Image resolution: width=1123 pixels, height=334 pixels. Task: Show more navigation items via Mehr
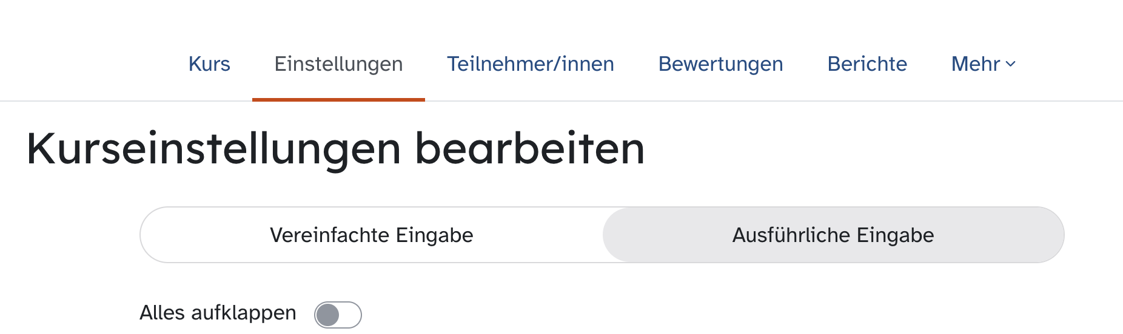982,64
